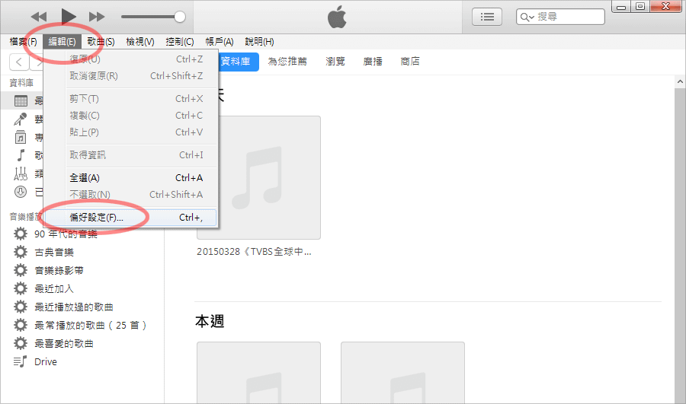Image resolution: width=686 pixels, height=404 pixels.
Task: Click the recently added grid icon in sidebar
Action: (21, 101)
